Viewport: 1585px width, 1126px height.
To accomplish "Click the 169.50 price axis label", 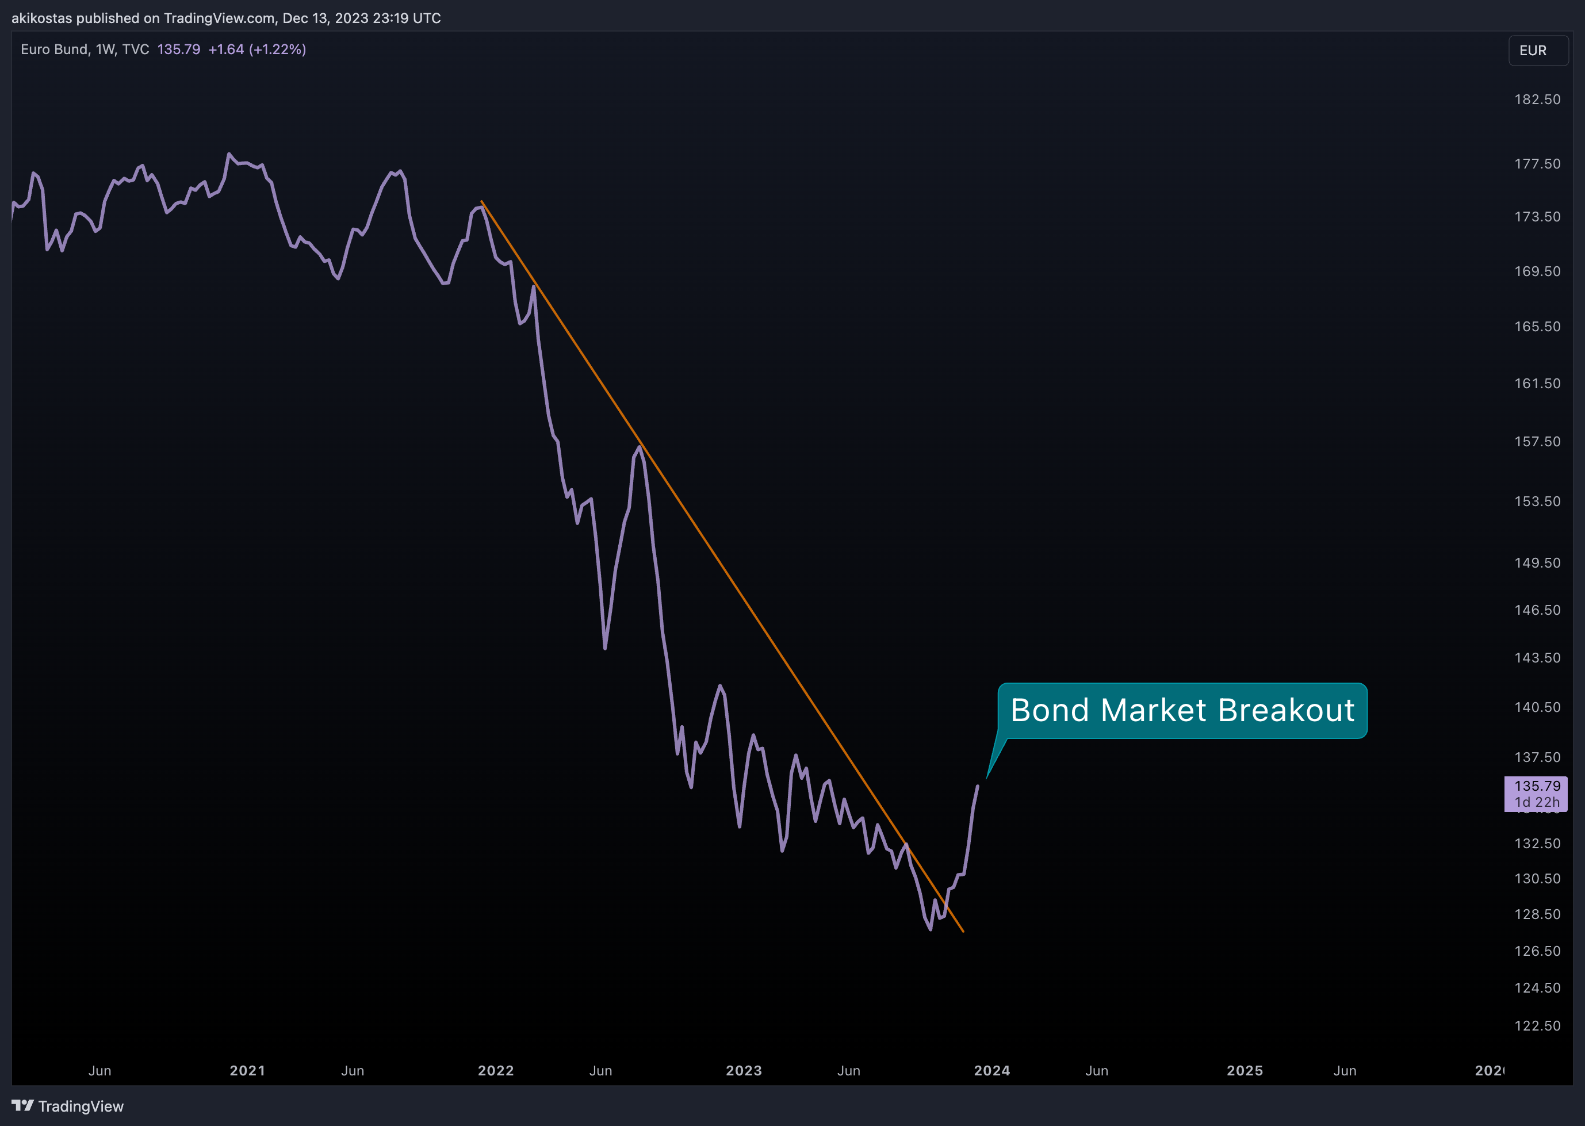I will 1537,271.
